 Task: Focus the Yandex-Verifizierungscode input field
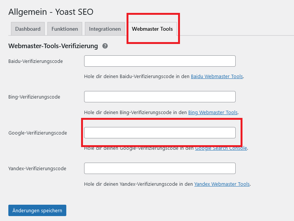point(160,168)
